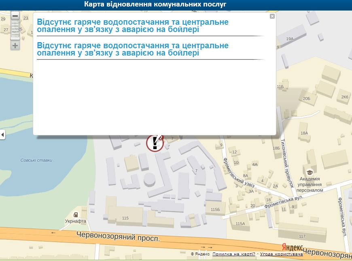Image resolution: width=352 pixels, height=261 pixels.
Task: Click the page title 'Карта відновлення комунальних послуг'
Action: [155, 4]
